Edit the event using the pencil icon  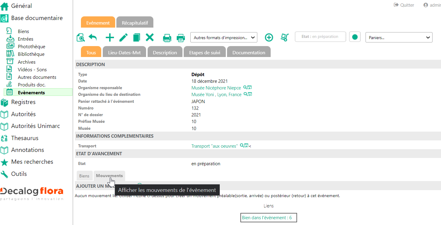[123, 38]
